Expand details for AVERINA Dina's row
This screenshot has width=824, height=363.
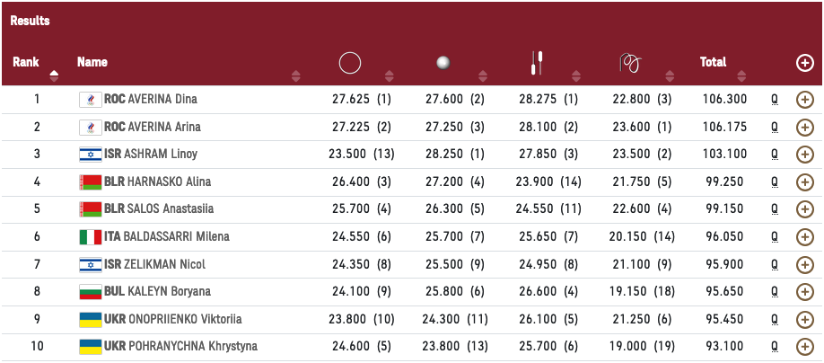[x=804, y=100]
